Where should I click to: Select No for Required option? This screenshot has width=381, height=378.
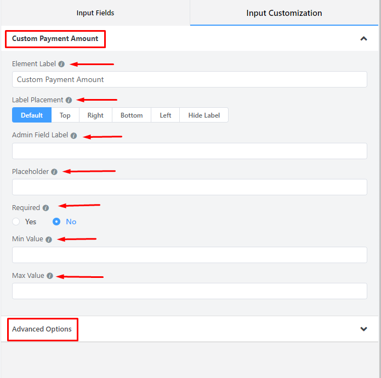point(56,222)
